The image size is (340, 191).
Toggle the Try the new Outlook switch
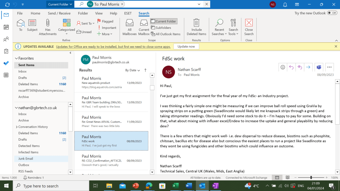[332, 13]
